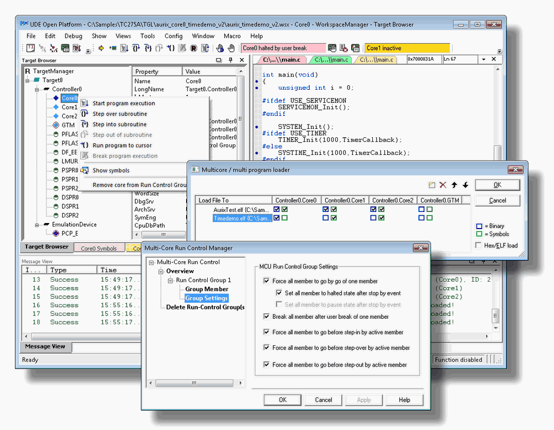554x430 pixels.
Task: Open the Debug menu
Action: (73, 36)
